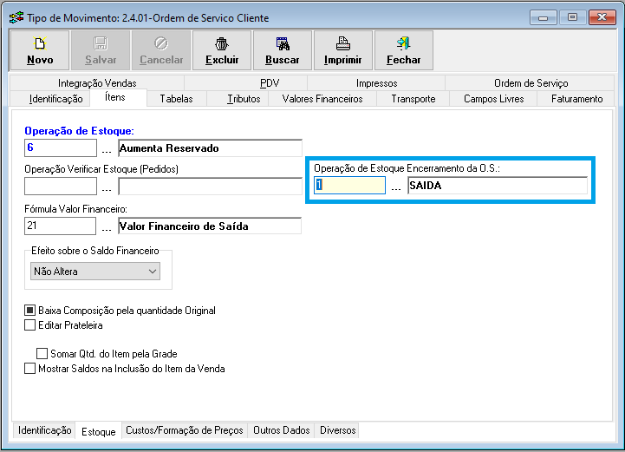Go to the Valores Financeiros tab
Screen dimensions: 625x452
tap(322, 99)
